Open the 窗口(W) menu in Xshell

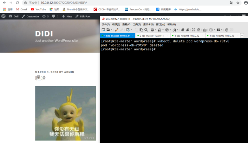tap(161, 24)
